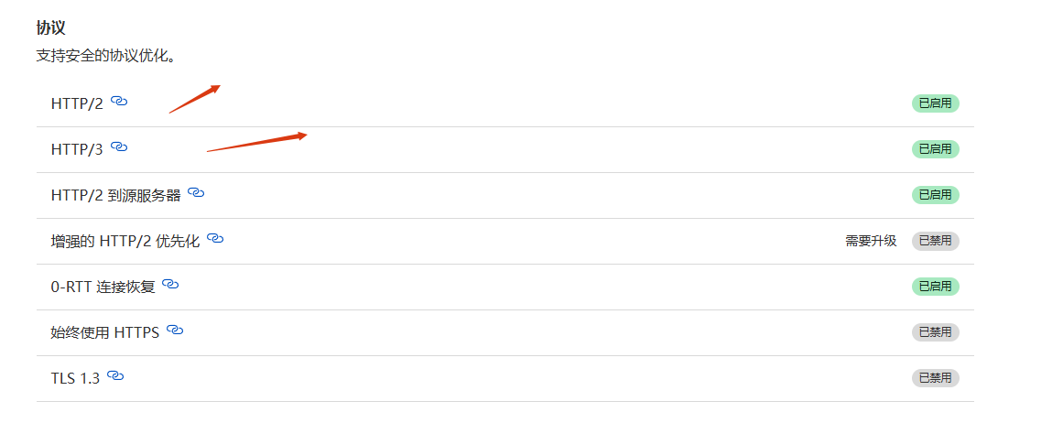Toggle the 已启用 badge for HTTP/2
Screen dimensions: 1063x423
pyautogui.click(x=935, y=103)
